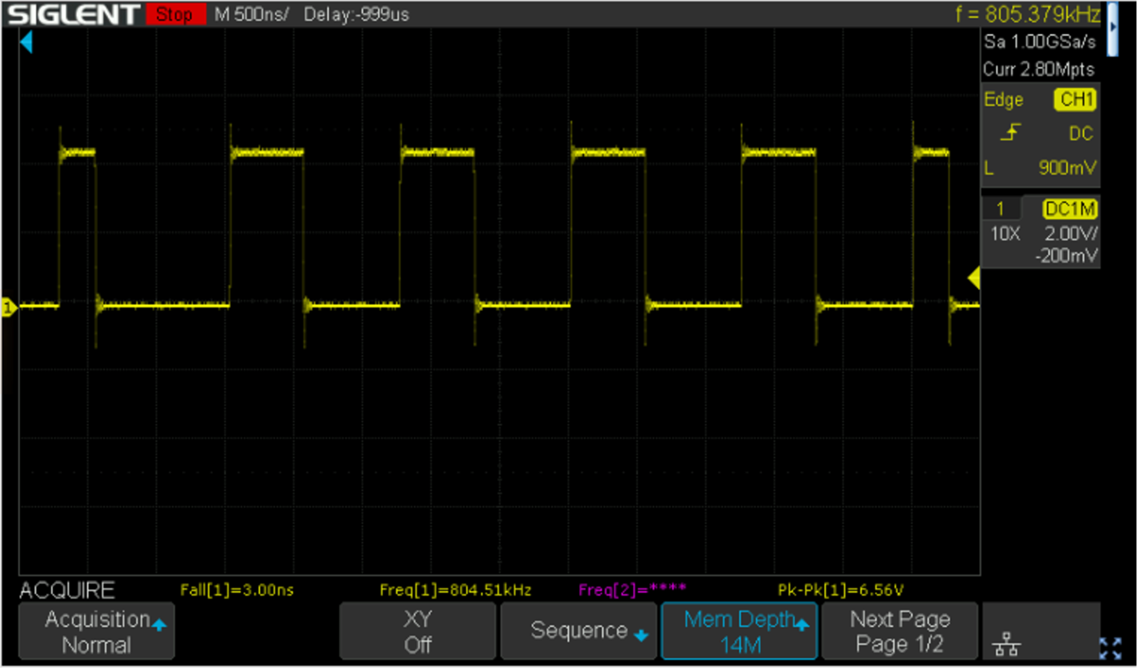Click the blue trigger position marker arrow
This screenshot has width=1139, height=668.
[x=26, y=42]
